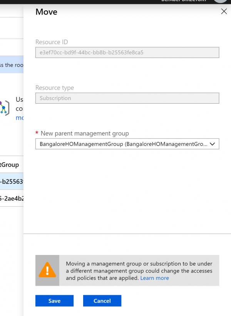Expand the dropdown chevron for parent management group
231x316 pixels.
coord(213,144)
